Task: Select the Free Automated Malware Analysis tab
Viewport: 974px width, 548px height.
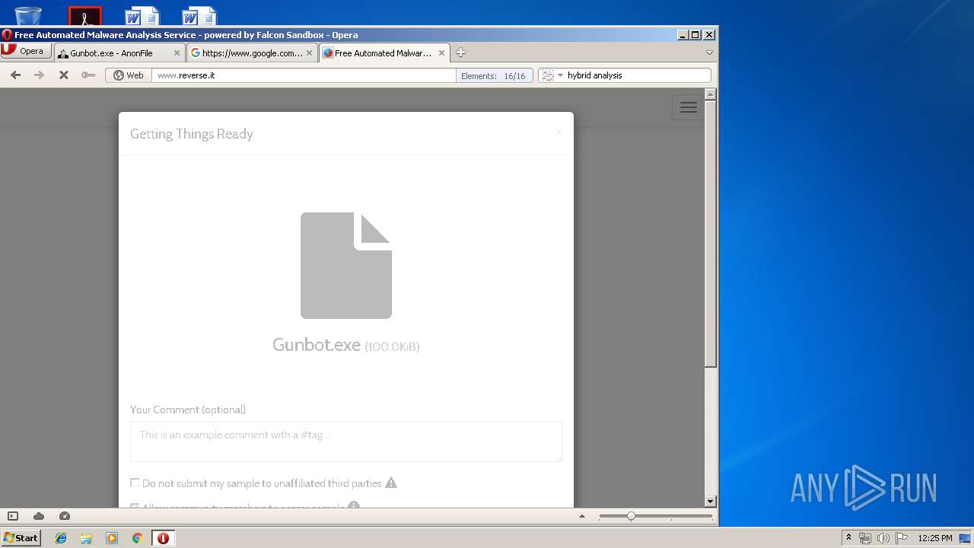Action: [x=383, y=53]
